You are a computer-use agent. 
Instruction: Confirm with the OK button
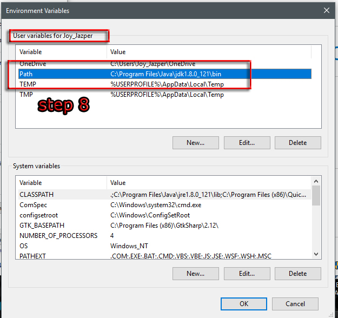click(x=244, y=304)
